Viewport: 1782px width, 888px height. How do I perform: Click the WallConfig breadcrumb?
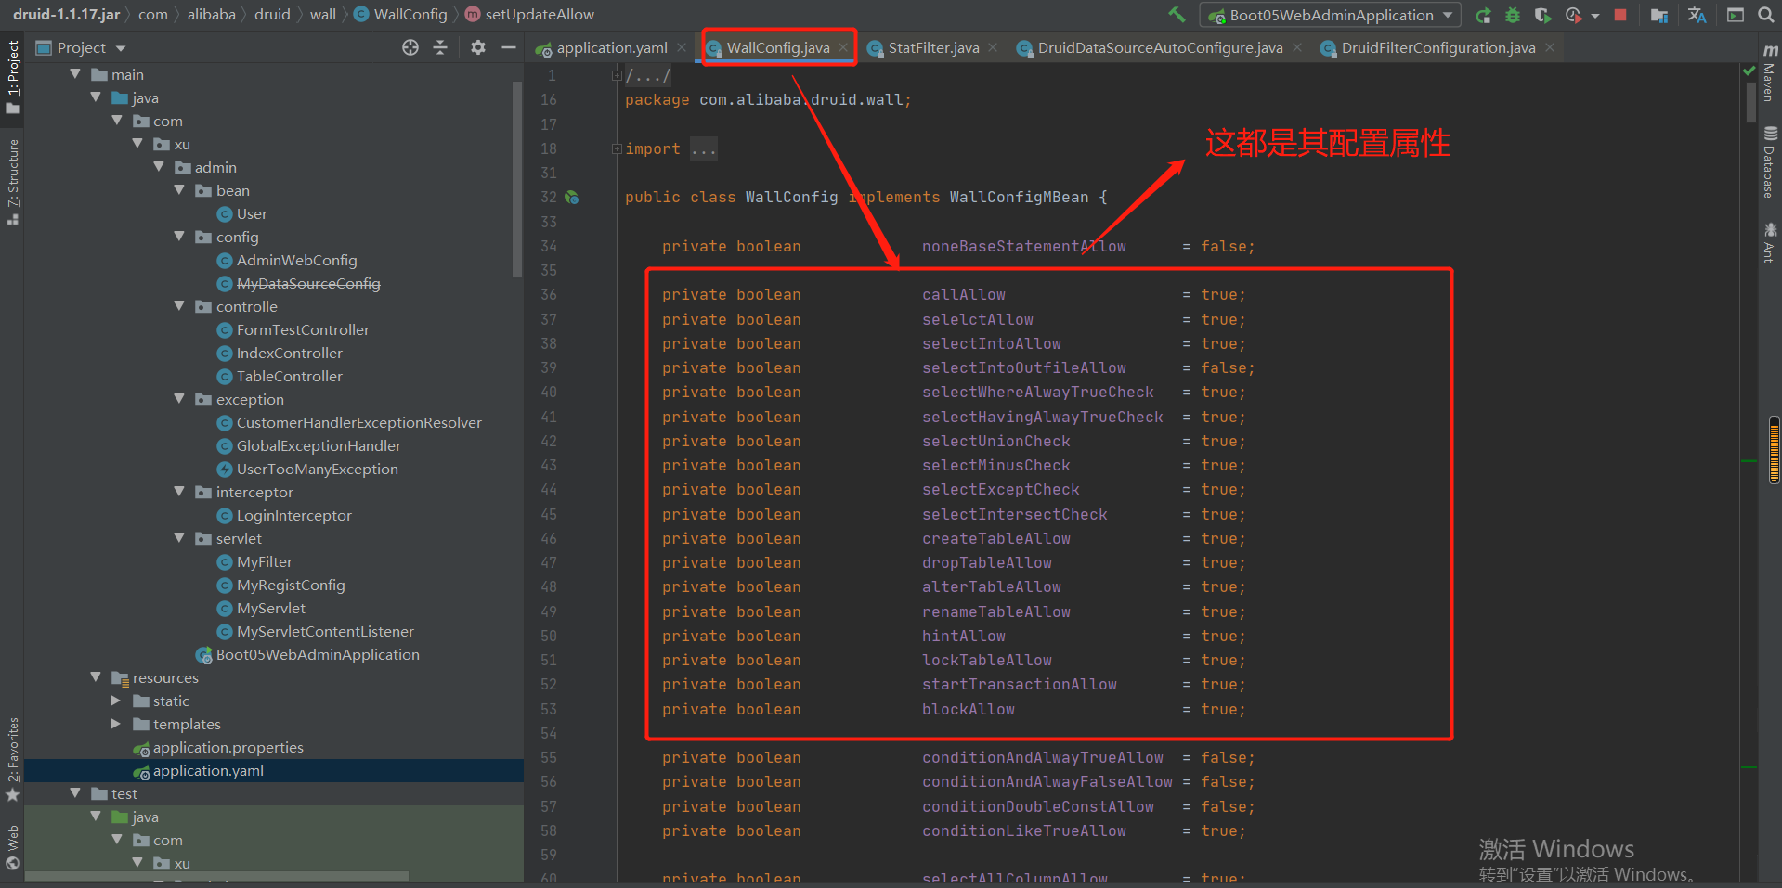[x=400, y=15]
